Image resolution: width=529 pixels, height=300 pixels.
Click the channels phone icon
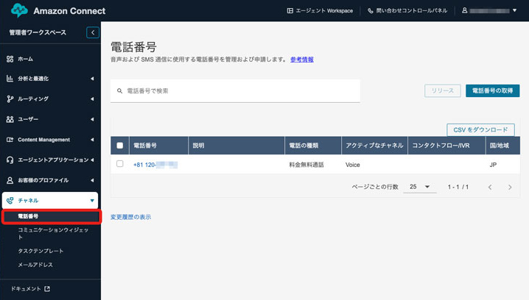pos(10,200)
